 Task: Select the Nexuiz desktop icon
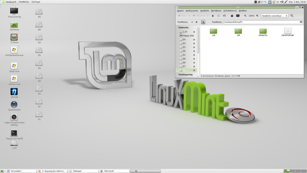[x=14, y=93]
